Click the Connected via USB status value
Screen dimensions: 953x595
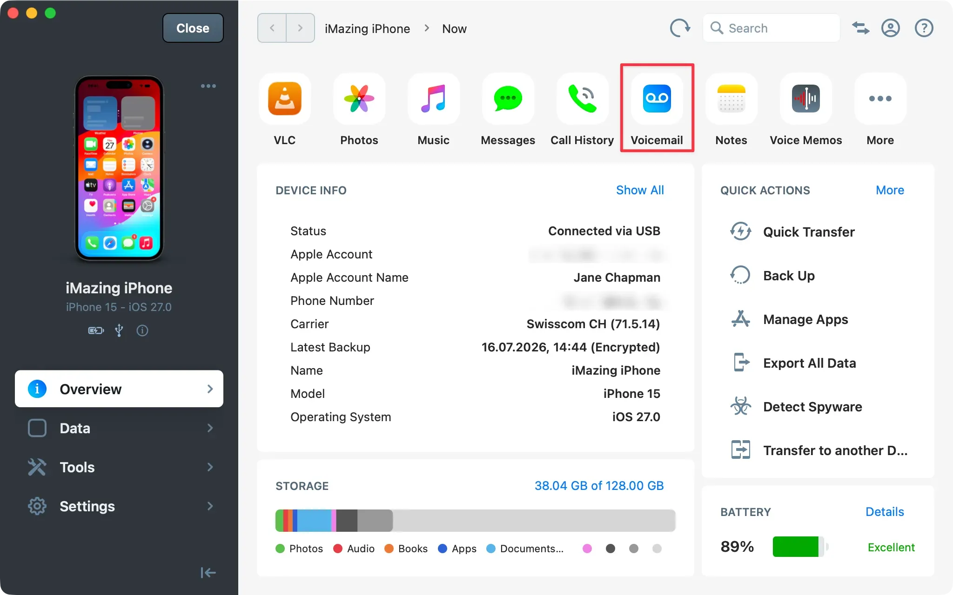point(604,231)
